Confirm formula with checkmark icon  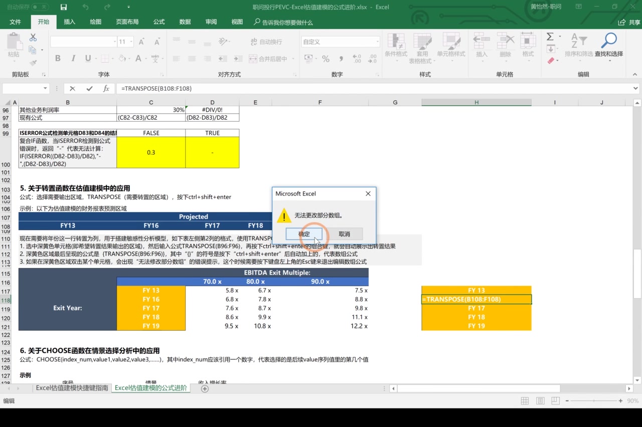tap(89, 89)
